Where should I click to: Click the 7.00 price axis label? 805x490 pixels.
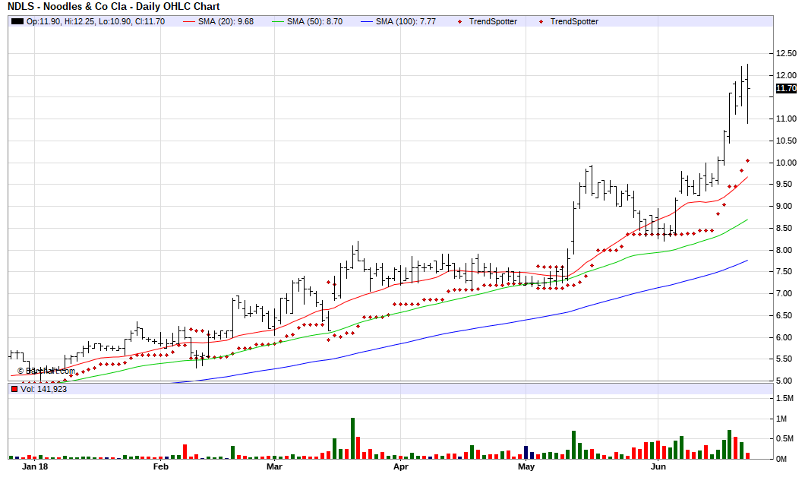[784, 294]
